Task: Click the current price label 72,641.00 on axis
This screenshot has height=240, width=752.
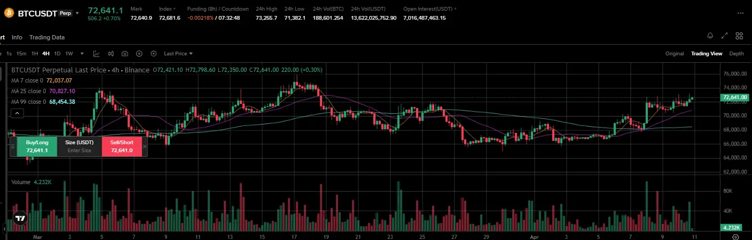Action: 734,97
